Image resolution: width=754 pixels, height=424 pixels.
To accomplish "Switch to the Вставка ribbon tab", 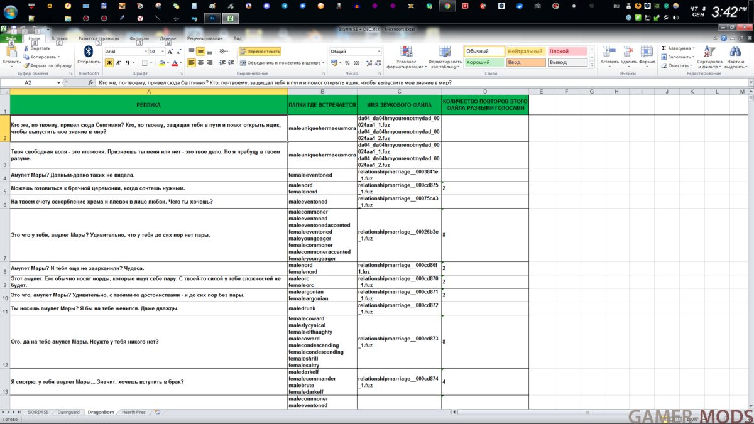I will click(x=59, y=38).
